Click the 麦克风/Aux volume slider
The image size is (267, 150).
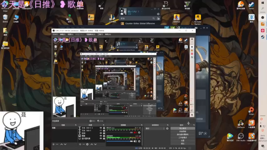[119, 132]
